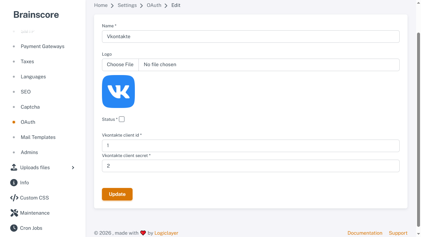This screenshot has height=237, width=421.
Task: Open Mail Templates settings
Action: pos(38,137)
